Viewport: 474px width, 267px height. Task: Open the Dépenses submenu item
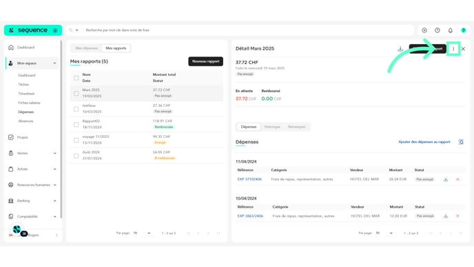26,112
